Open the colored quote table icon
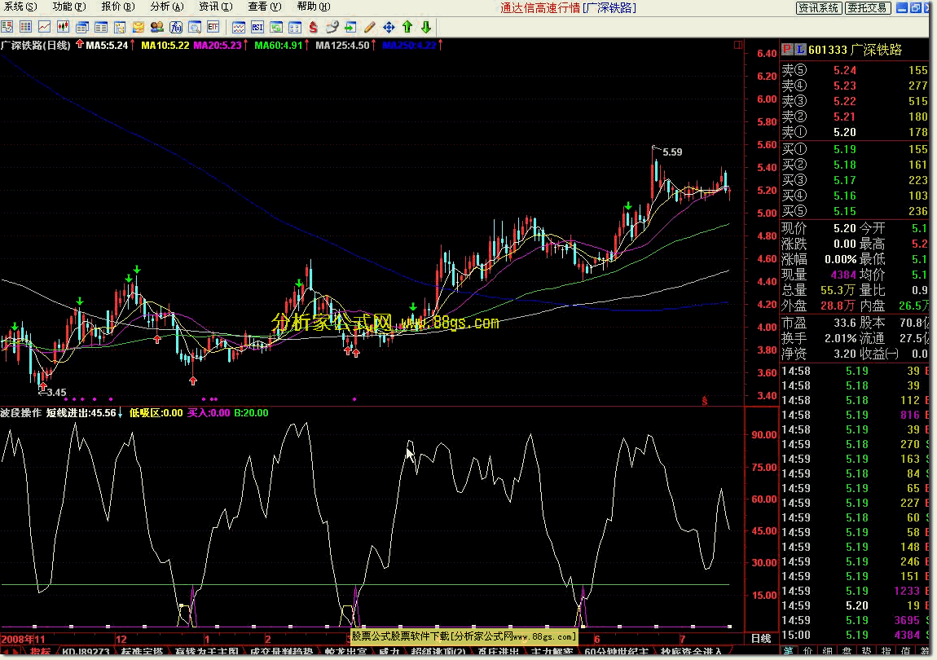Viewport: 937px width, 660px height. pos(26,27)
